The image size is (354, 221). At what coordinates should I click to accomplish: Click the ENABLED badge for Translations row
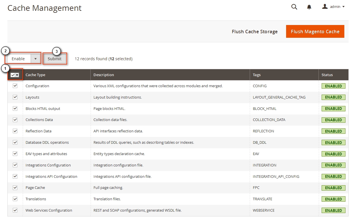click(x=333, y=199)
